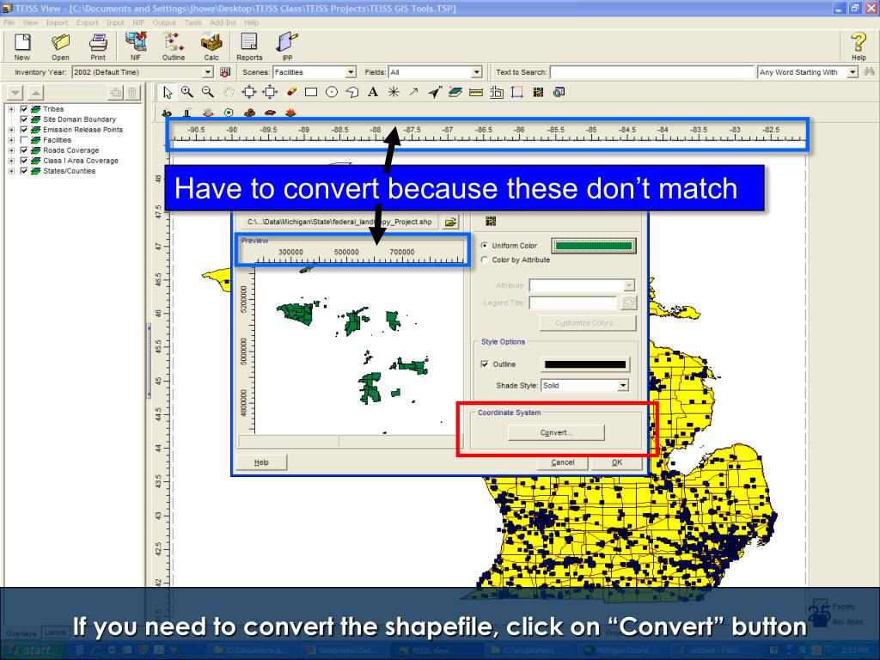Click the delete layer trash icon
Viewport: 880px width, 660px height.
coord(131,93)
